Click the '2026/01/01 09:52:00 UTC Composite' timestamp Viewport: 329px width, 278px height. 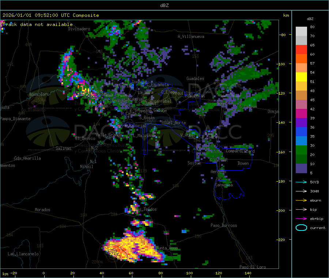pos(50,15)
